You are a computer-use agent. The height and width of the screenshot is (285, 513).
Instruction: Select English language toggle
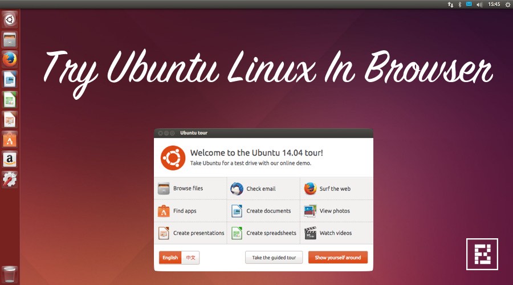(x=170, y=258)
